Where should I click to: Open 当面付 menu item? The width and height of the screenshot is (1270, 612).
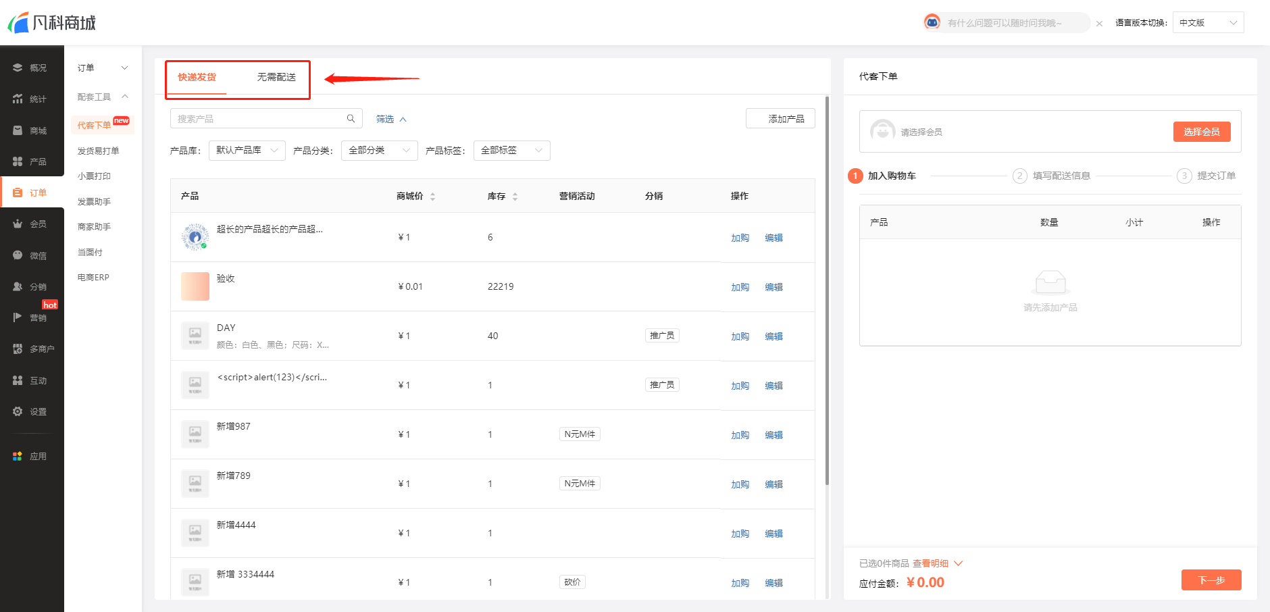[90, 252]
